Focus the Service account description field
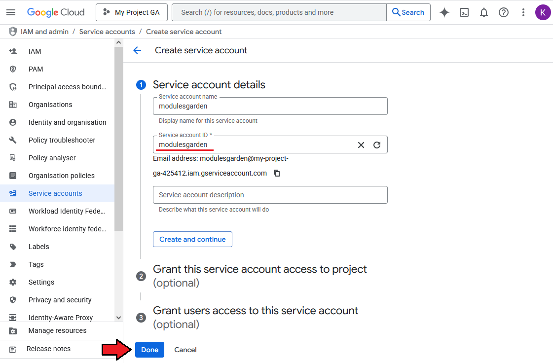This screenshot has height=363, width=553. click(x=270, y=195)
